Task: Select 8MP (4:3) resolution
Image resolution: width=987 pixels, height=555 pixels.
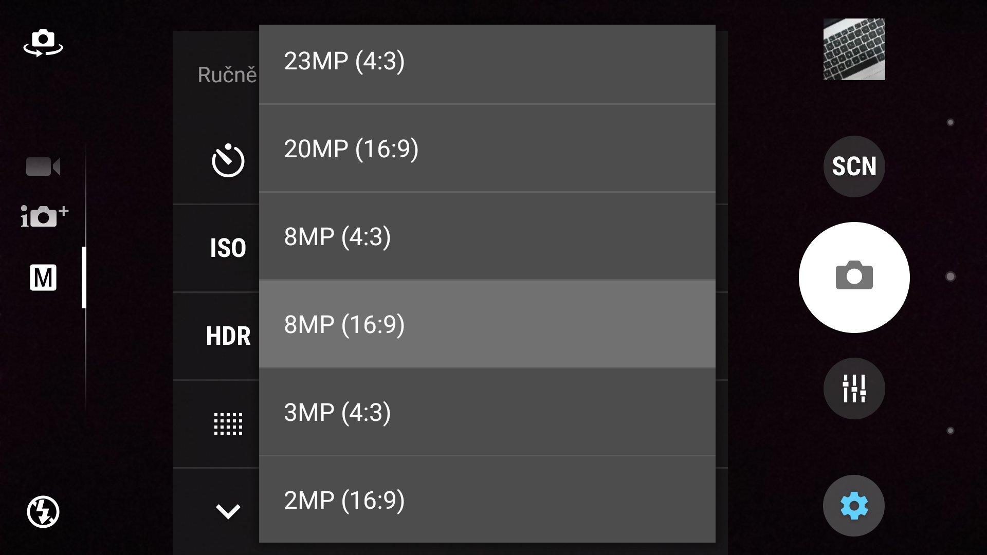Action: click(486, 237)
